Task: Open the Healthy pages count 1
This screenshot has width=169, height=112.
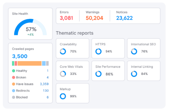Action: coord(48,71)
